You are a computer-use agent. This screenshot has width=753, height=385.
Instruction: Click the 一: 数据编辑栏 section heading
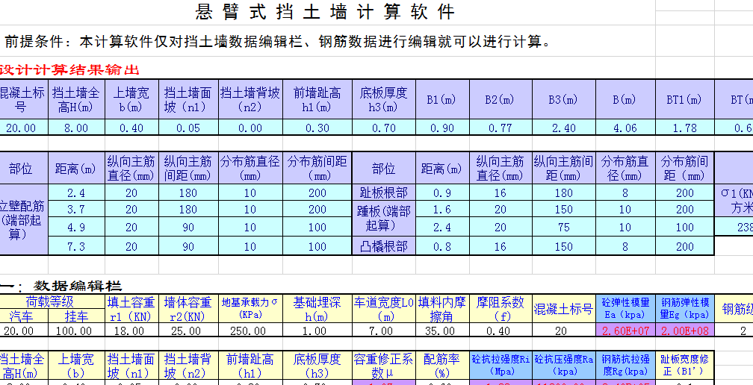click(61, 287)
